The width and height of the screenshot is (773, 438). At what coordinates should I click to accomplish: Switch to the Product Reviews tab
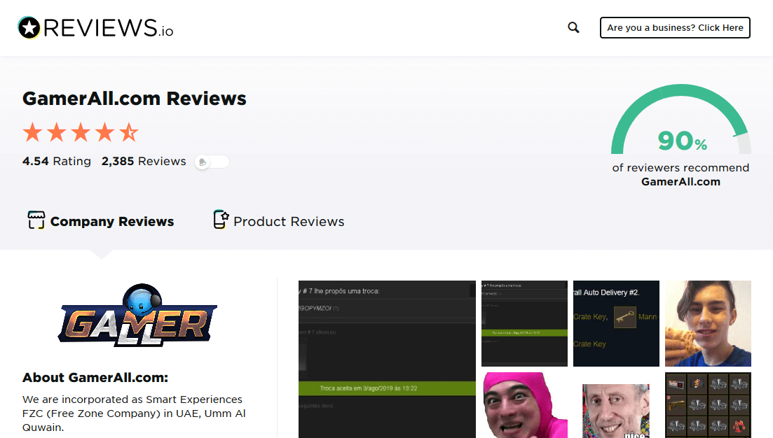coord(278,221)
